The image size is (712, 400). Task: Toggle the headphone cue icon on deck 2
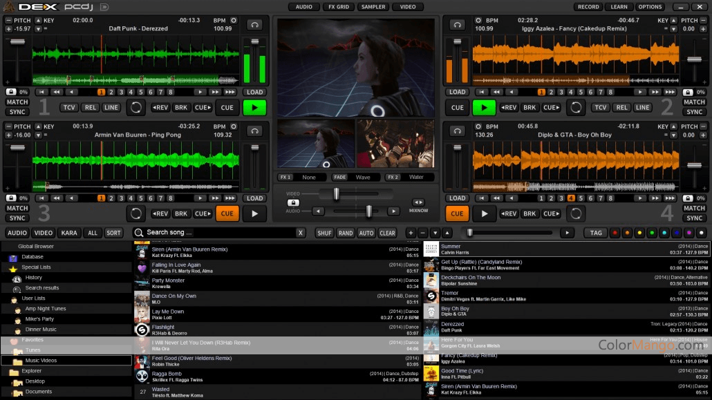457,24
